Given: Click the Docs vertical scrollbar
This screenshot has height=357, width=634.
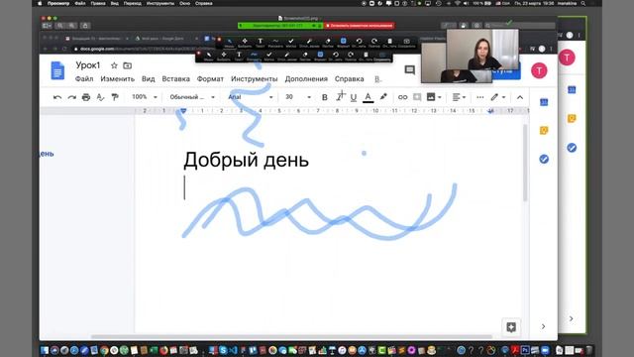Looking at the screenshot, I should pos(525,163).
